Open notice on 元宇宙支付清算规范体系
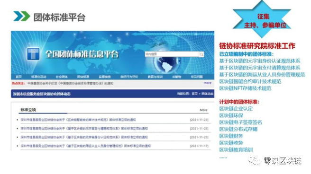 pos(84,129)
